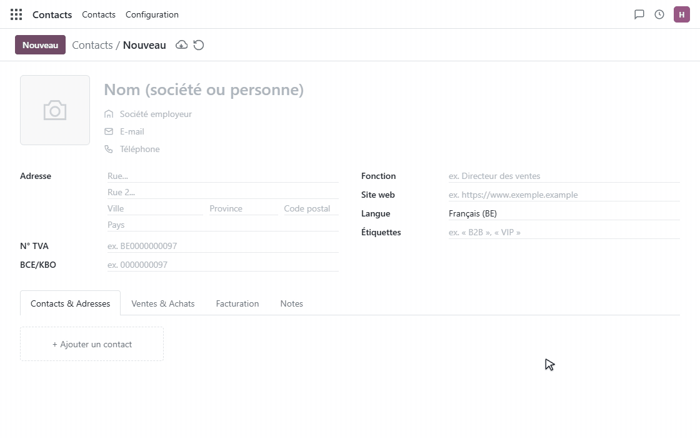Screen dimensions: 700x438
Task: Click the Langue label
Action: pos(376,213)
